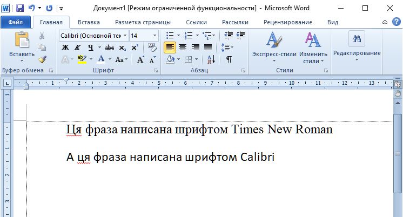Viewport: 403px width, 217px height.
Task: Toggle bold formatting (Ж)
Action: (65, 48)
